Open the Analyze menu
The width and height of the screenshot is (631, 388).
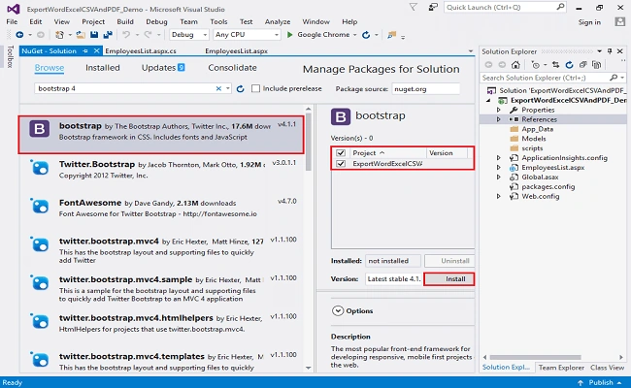[278, 21]
